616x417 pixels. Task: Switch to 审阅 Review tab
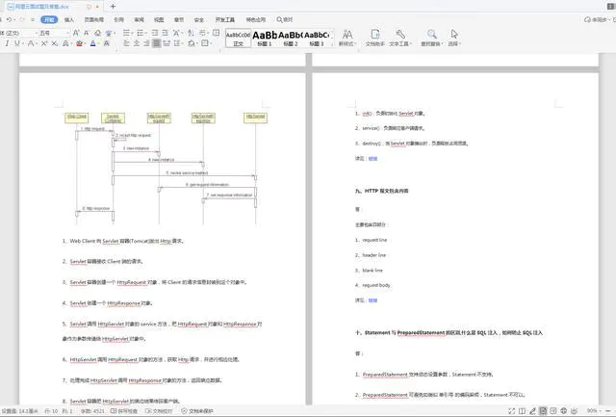(139, 19)
